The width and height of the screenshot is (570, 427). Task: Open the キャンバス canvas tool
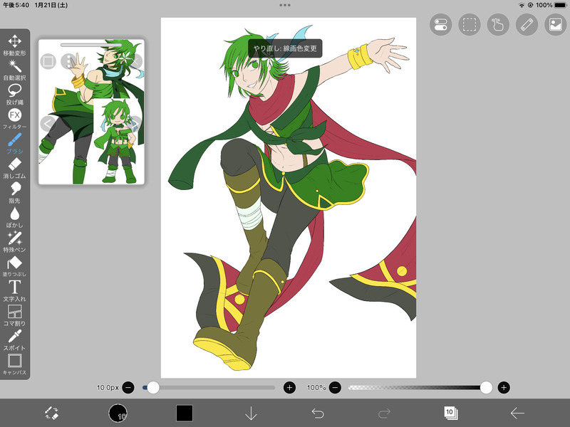click(14, 364)
